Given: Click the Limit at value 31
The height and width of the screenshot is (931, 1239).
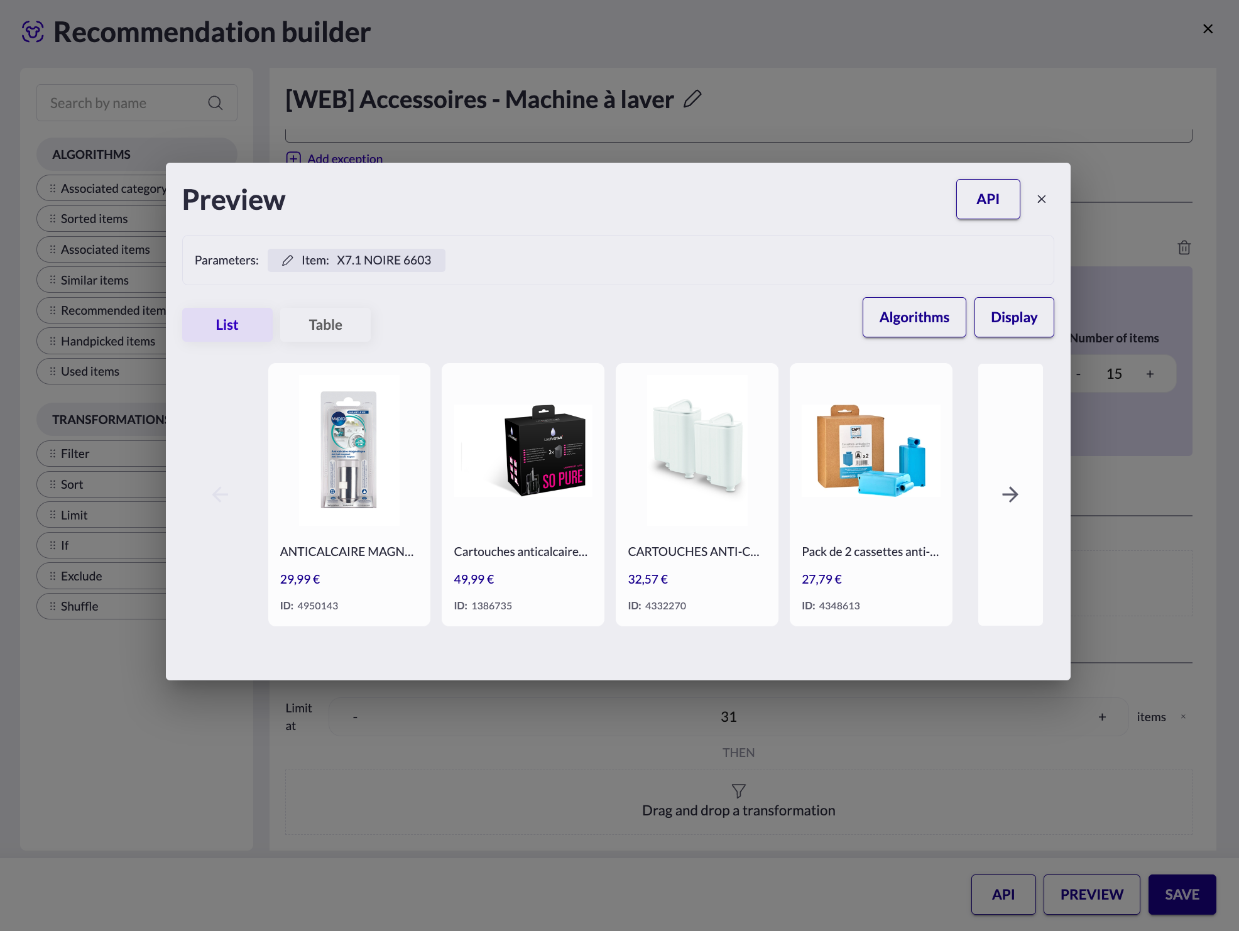Looking at the screenshot, I should pyautogui.click(x=728, y=717).
